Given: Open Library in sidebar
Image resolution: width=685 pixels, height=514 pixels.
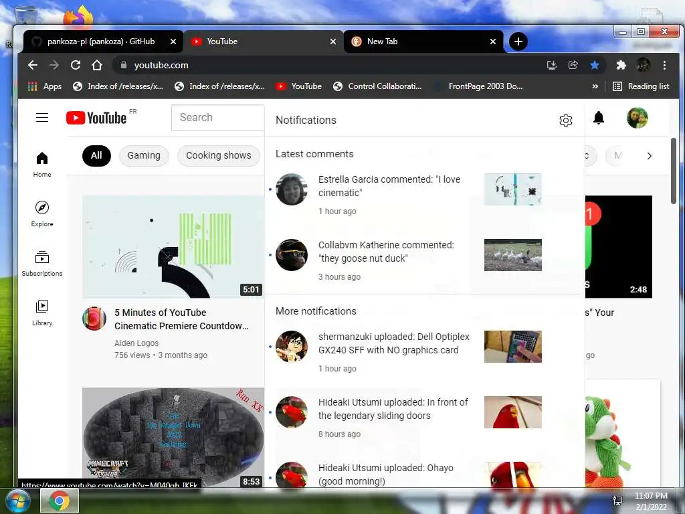Looking at the screenshot, I should coord(42,313).
